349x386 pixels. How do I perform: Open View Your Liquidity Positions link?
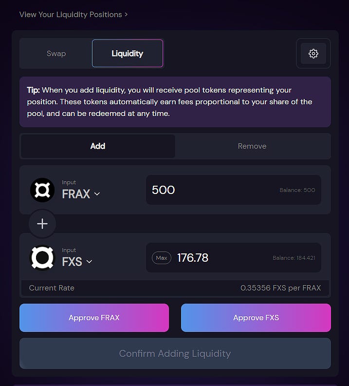[x=73, y=15]
